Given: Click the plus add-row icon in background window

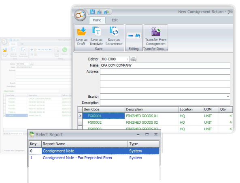Looking at the screenshot, I should click(x=32, y=50).
